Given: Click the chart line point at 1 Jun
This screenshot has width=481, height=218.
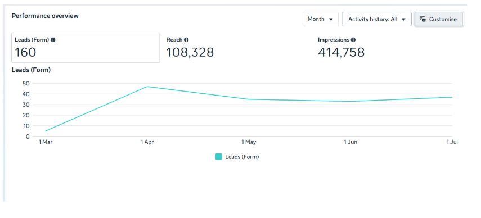Looking at the screenshot, I should click(x=350, y=101).
